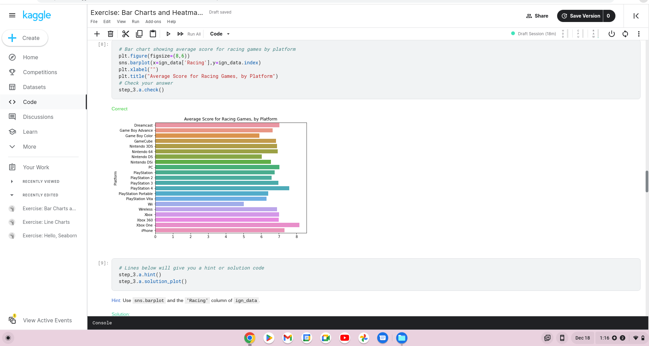Open Exercise: Bar Charts notebook link
649x346 pixels.
pos(49,209)
